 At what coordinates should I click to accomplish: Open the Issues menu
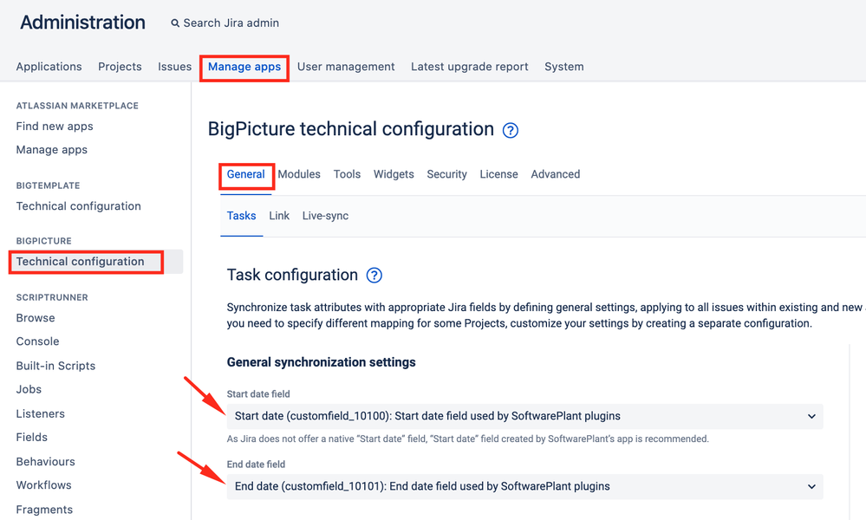pos(174,67)
